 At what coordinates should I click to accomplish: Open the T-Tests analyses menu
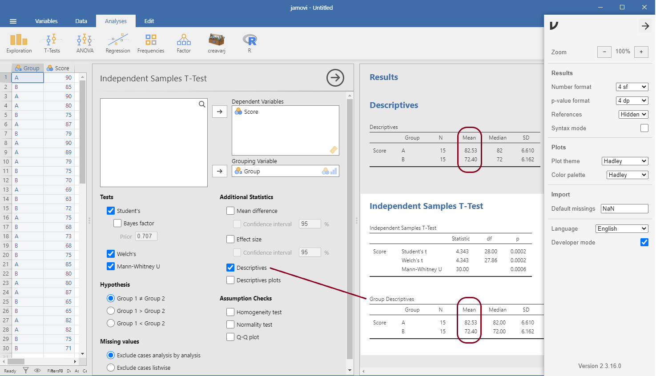click(x=52, y=44)
